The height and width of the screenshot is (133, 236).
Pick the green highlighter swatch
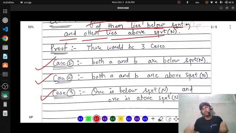click(x=88, y=119)
